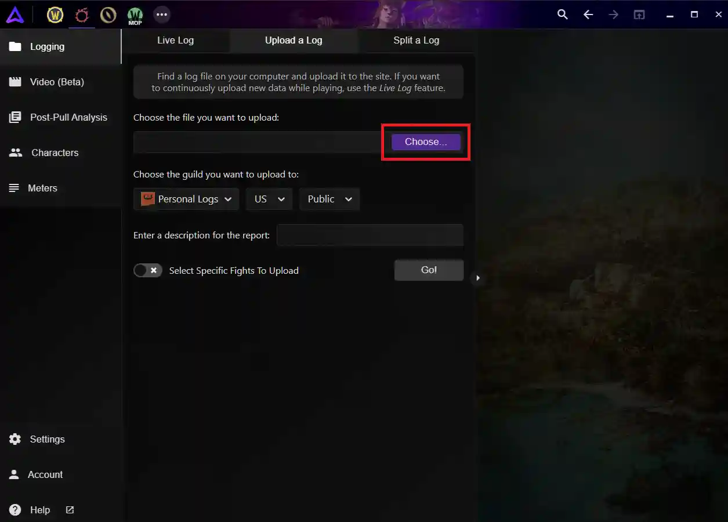Screen dimensions: 728x522
Task: Enable Select Specific Fights To Upload
Action: (147, 270)
